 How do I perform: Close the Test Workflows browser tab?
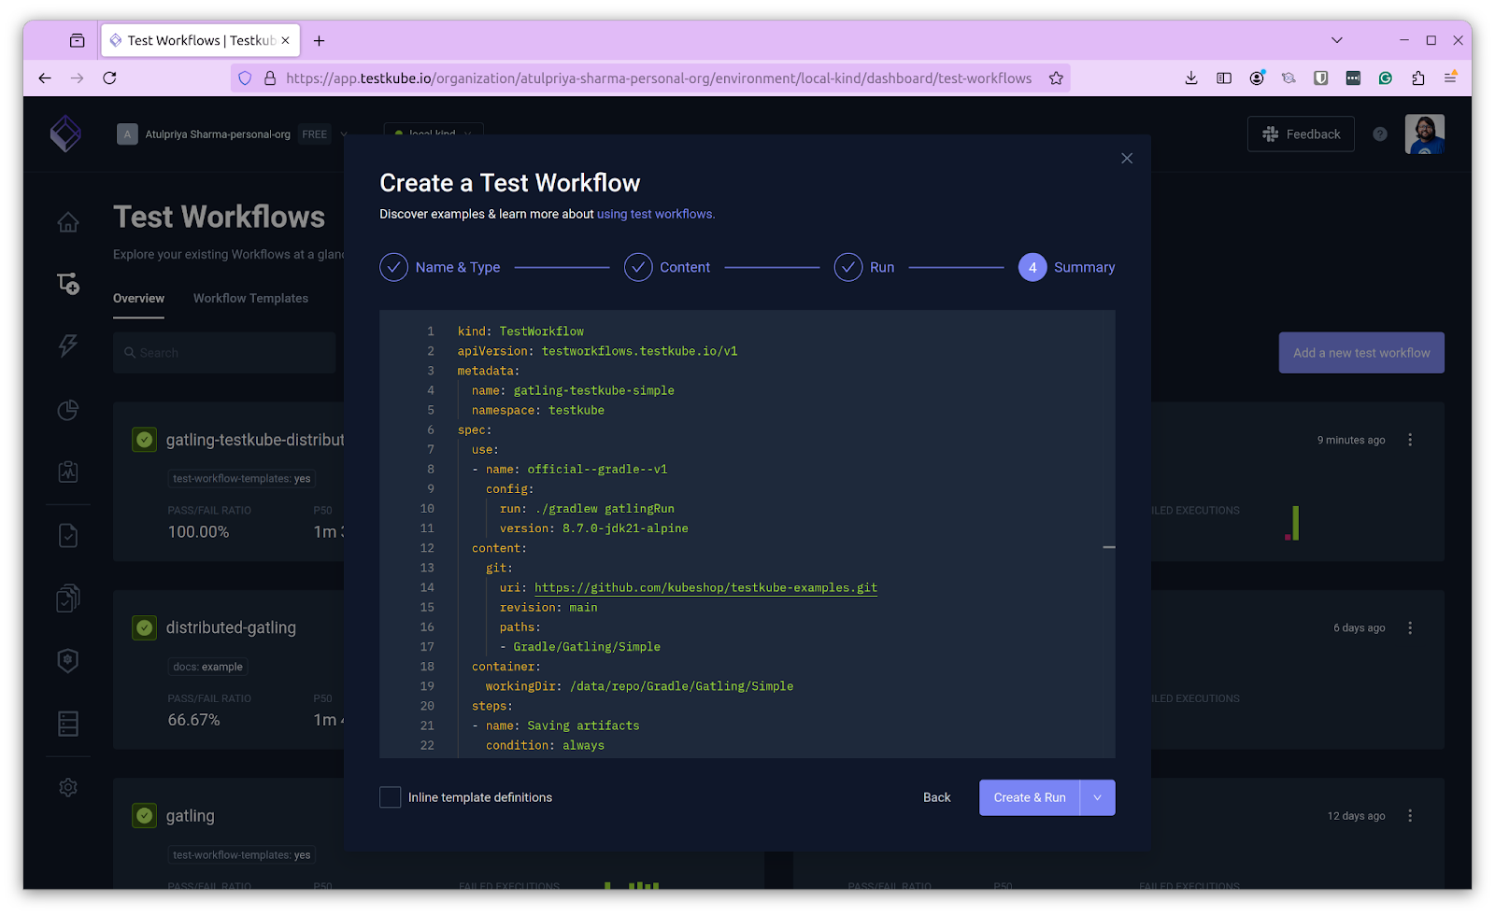coord(285,40)
